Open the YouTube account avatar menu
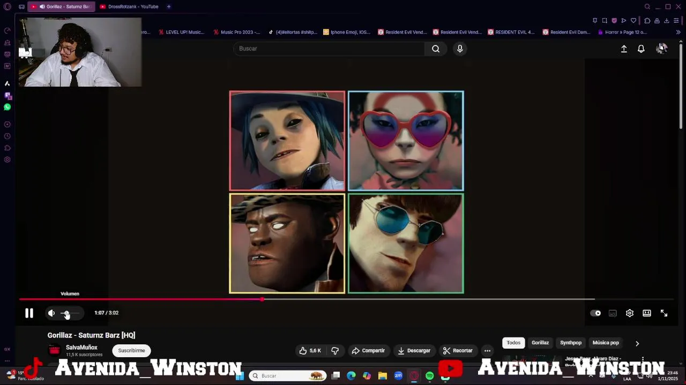Image resolution: width=686 pixels, height=385 pixels. (x=662, y=49)
